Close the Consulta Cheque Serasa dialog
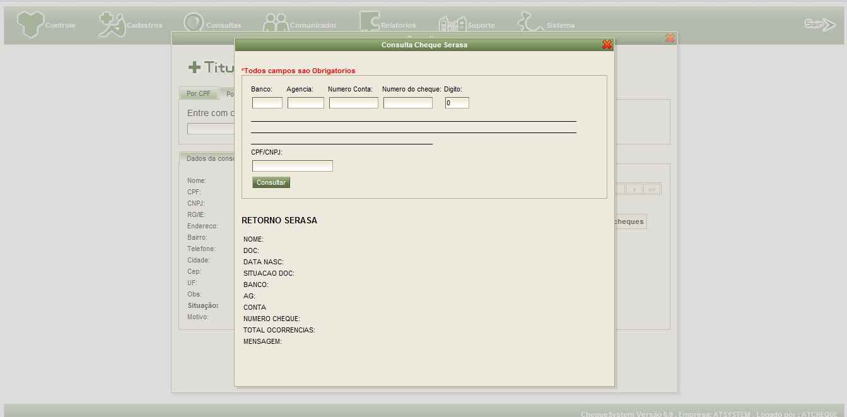 pos(607,45)
